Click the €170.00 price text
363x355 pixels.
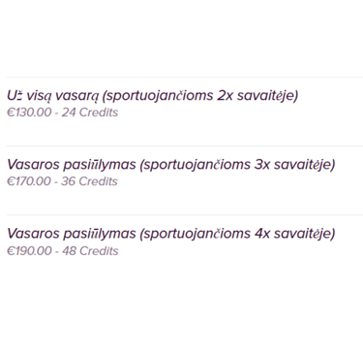29,181
